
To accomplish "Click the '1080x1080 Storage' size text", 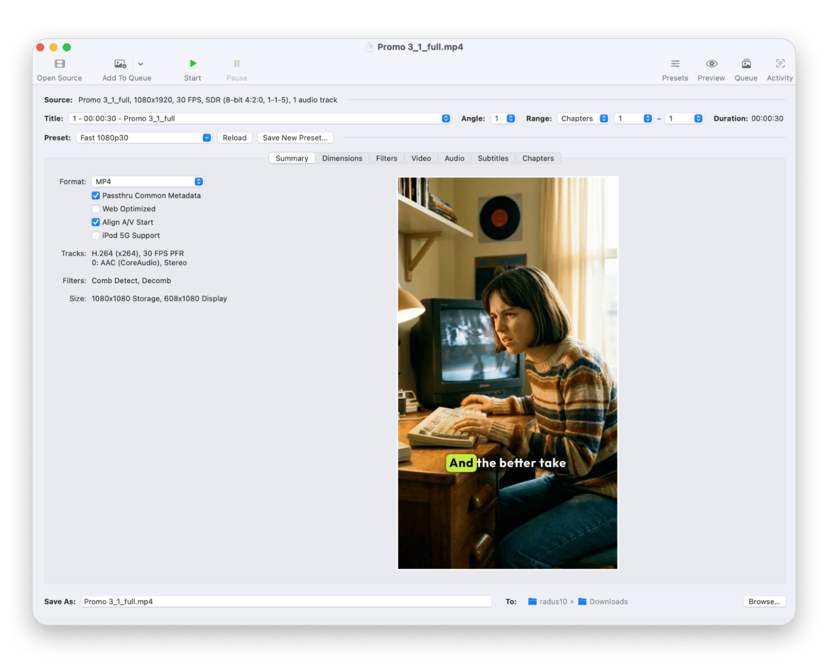I will coord(126,298).
